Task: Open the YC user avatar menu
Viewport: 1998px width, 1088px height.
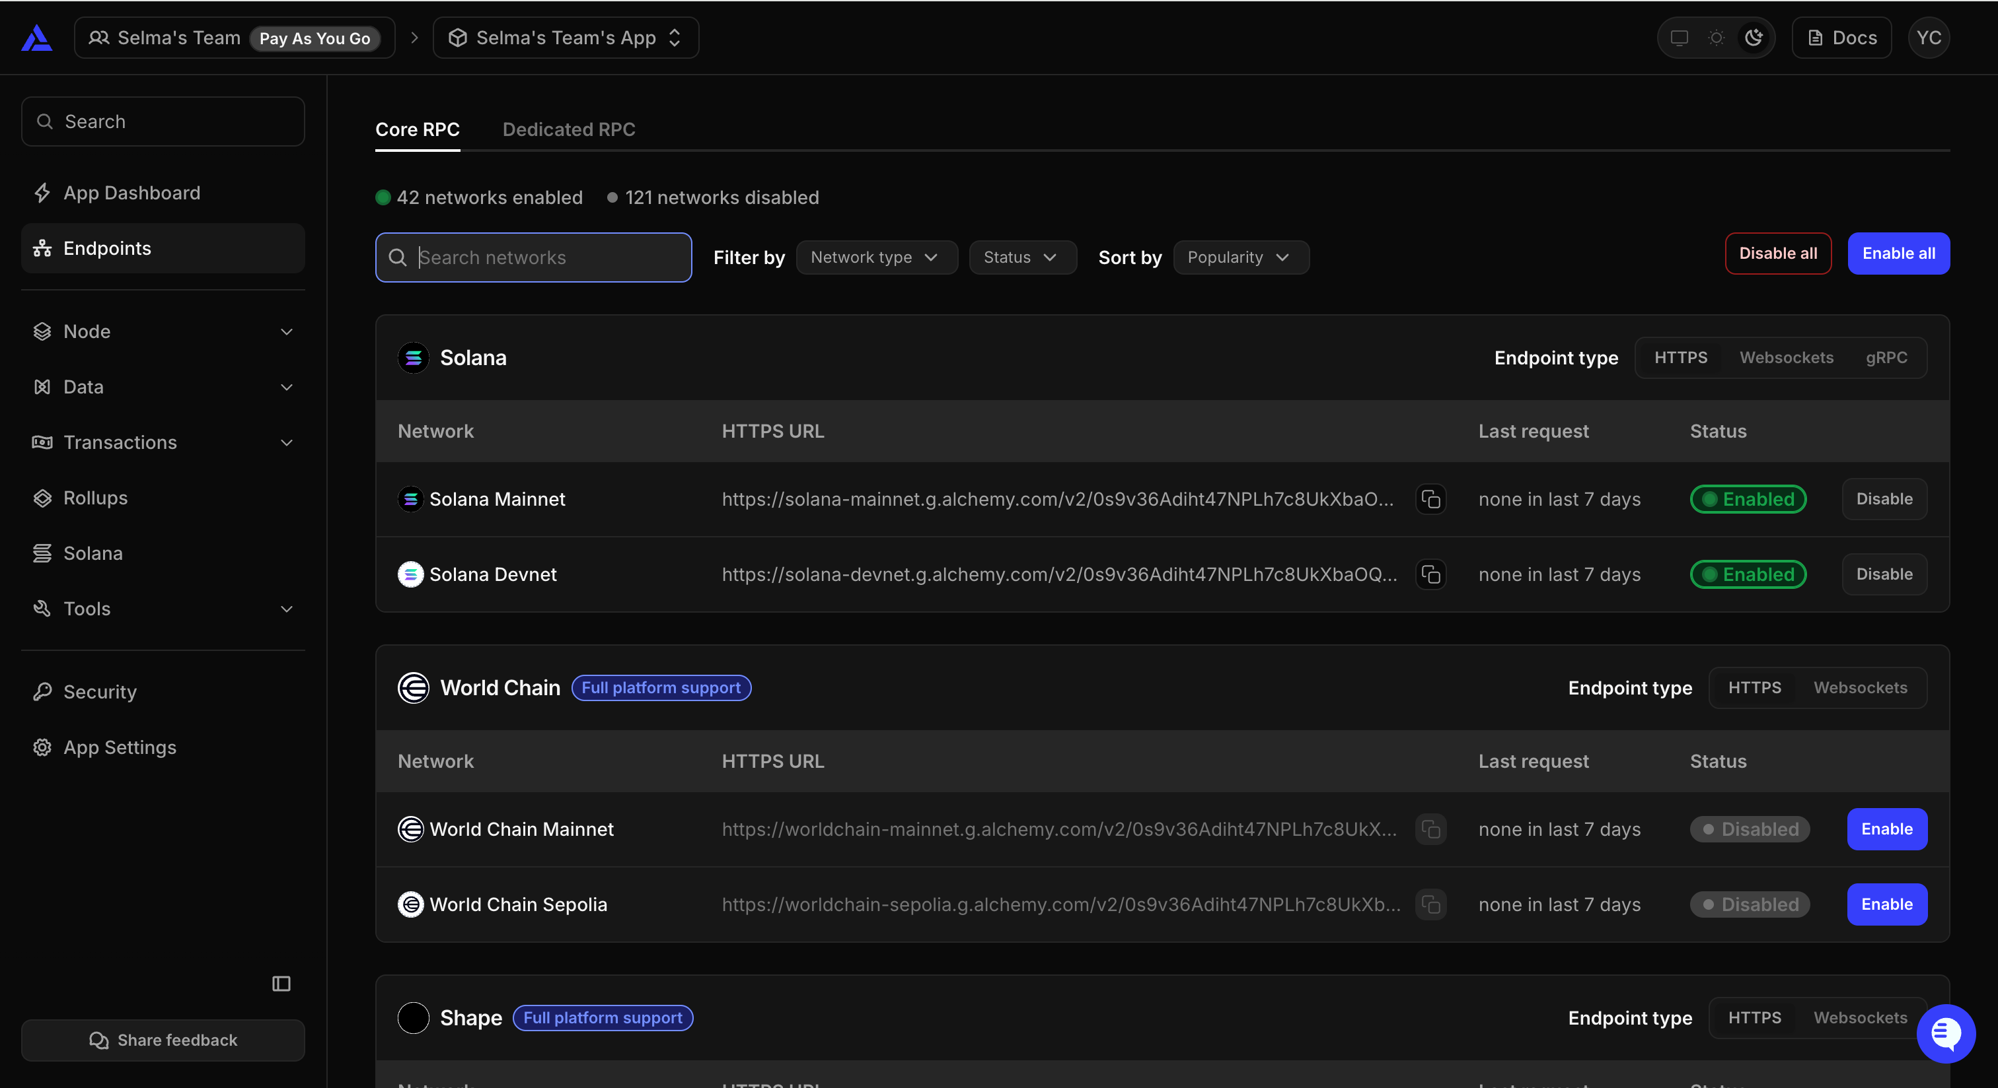Action: (x=1928, y=37)
